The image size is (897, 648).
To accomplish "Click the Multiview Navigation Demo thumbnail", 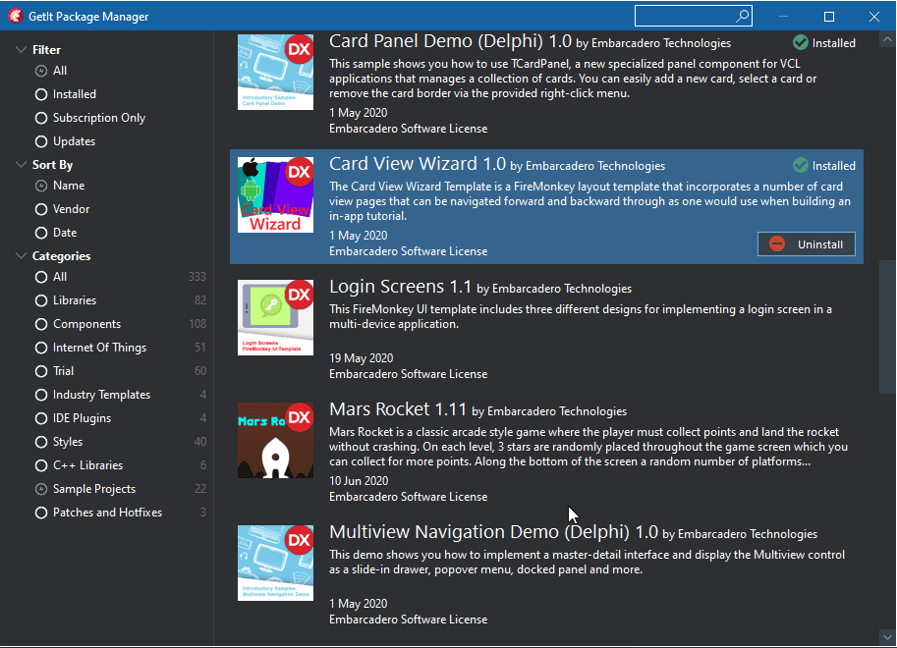I will [x=275, y=563].
